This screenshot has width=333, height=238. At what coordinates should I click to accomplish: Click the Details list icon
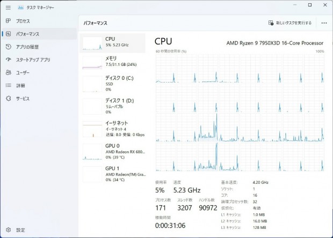9,85
